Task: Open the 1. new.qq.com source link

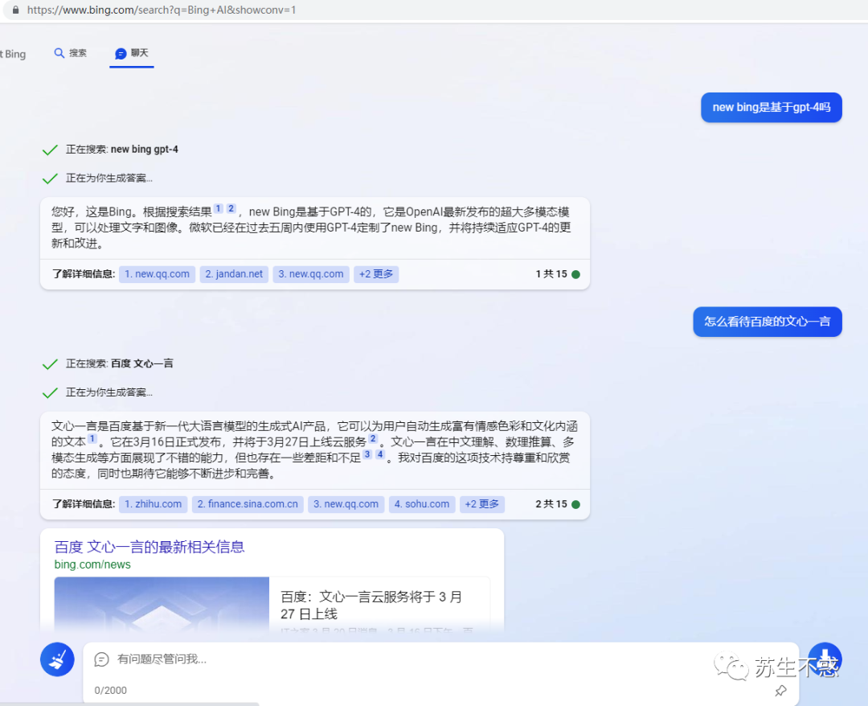Action: pos(157,274)
